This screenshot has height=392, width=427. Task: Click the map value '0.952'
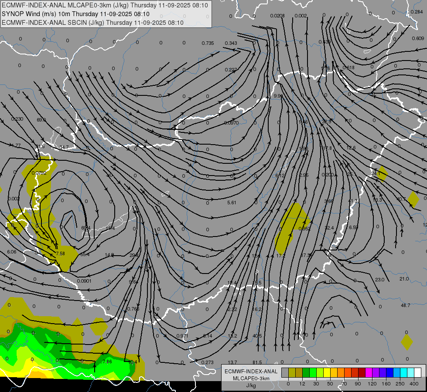[305, 229]
